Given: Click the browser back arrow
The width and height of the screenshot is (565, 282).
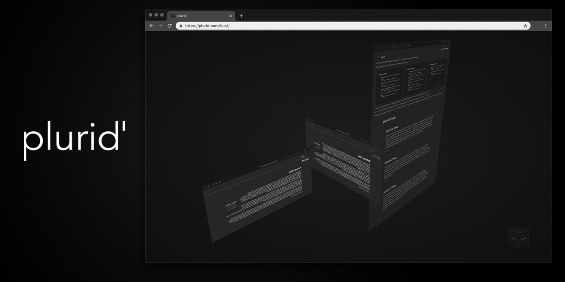Looking at the screenshot, I should (x=151, y=26).
